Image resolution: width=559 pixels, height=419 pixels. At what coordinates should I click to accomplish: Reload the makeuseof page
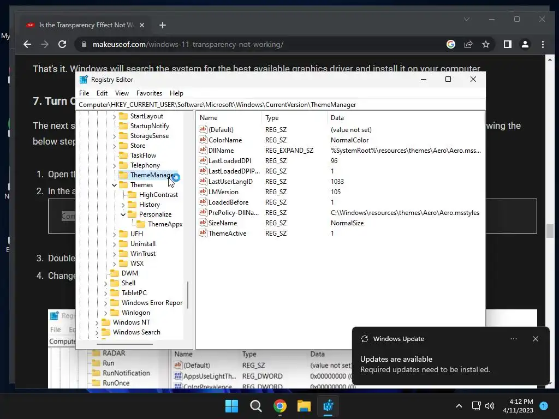pyautogui.click(x=62, y=44)
